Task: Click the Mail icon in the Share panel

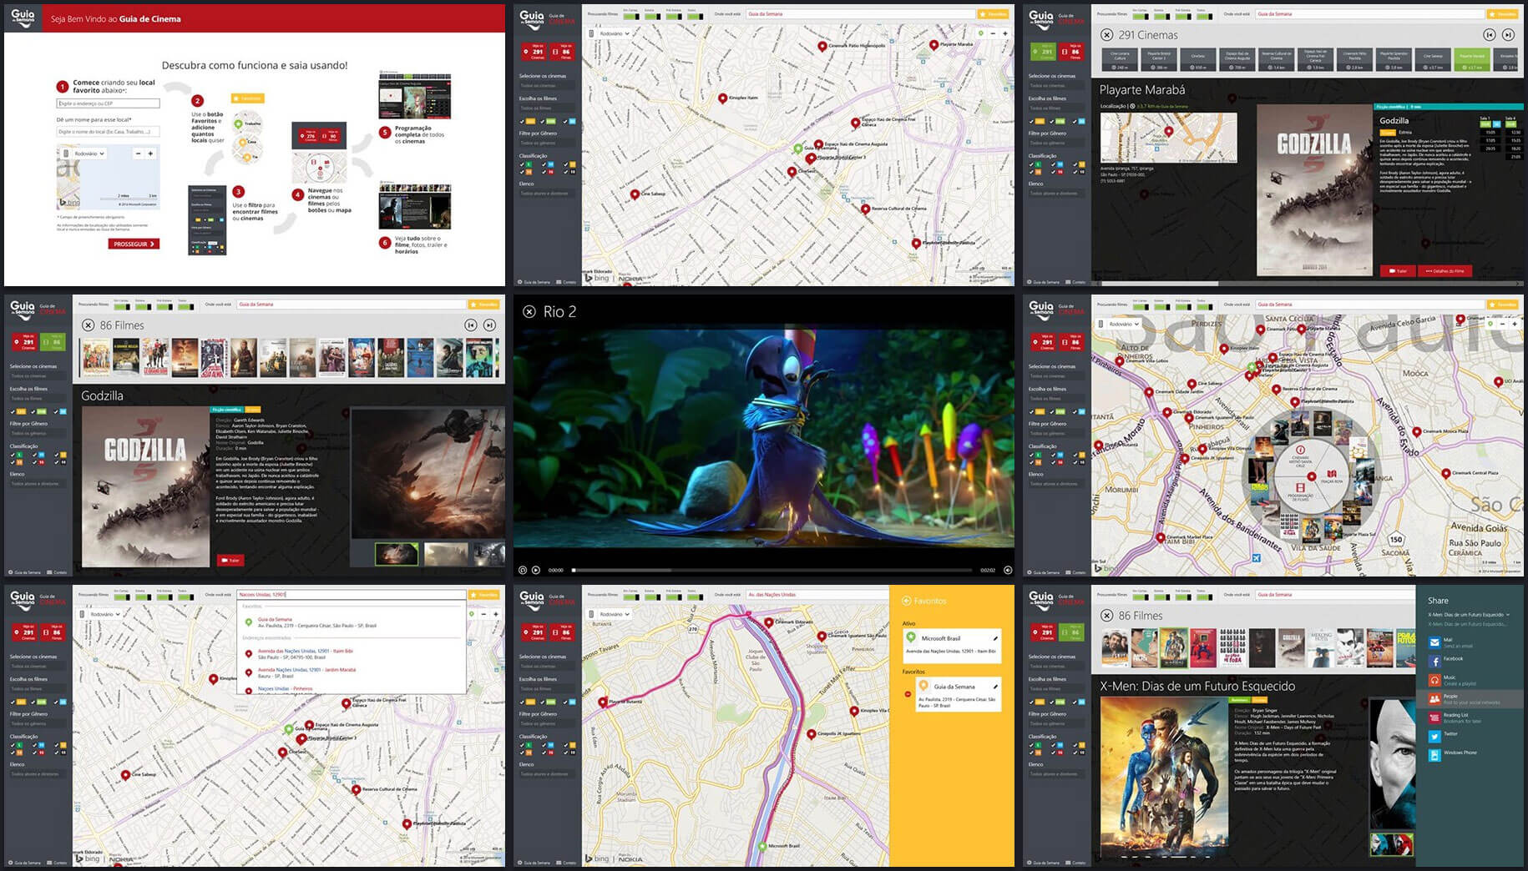Action: coord(1434,642)
